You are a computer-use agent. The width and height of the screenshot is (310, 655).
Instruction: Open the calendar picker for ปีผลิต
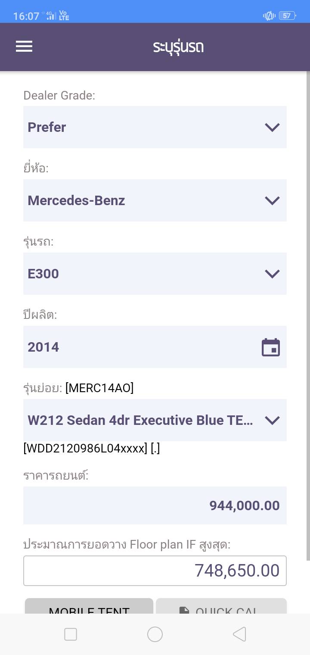pyautogui.click(x=271, y=347)
